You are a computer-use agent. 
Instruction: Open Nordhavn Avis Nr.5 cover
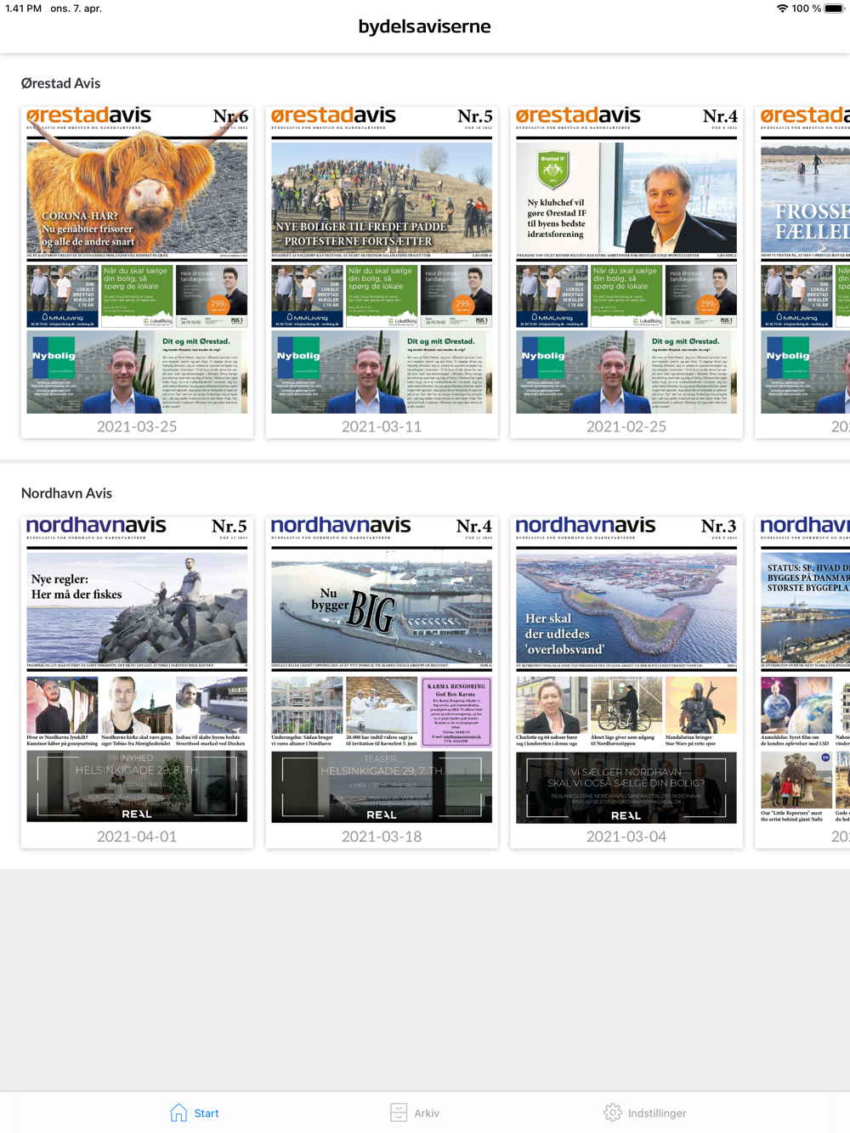pos(137,669)
